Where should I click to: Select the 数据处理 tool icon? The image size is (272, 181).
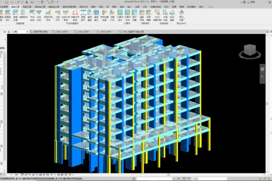pyautogui.click(x=15, y=15)
